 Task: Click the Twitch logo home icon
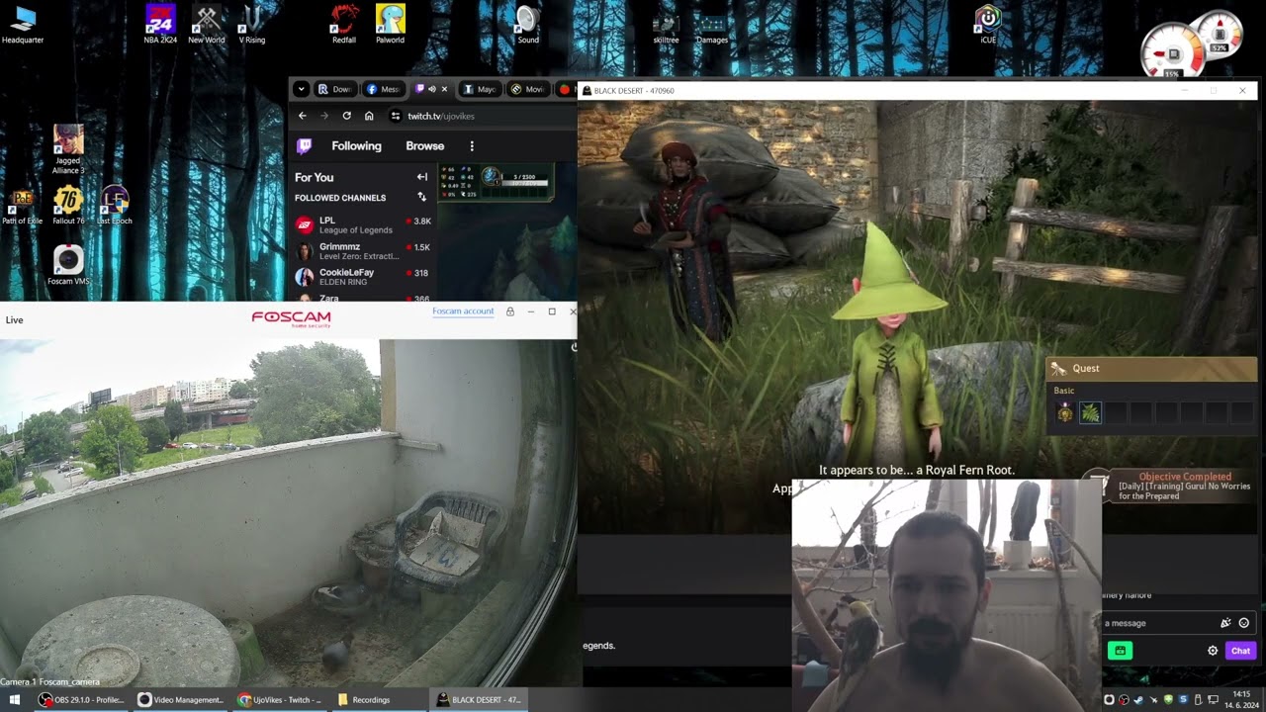coord(305,146)
